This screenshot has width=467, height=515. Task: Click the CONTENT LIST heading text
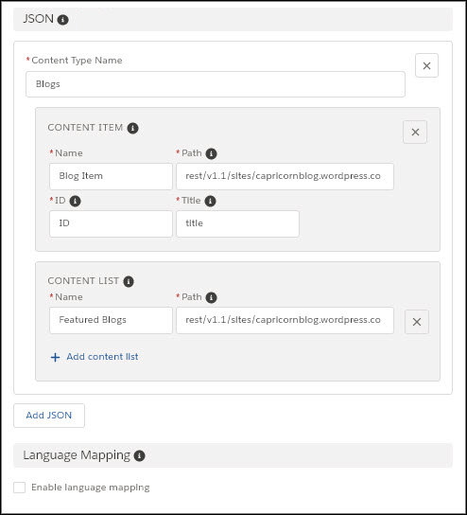(x=83, y=281)
